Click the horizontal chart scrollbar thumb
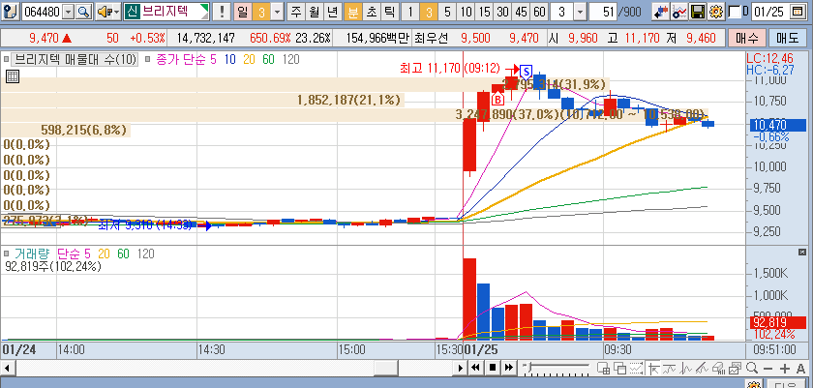 (385, 368)
